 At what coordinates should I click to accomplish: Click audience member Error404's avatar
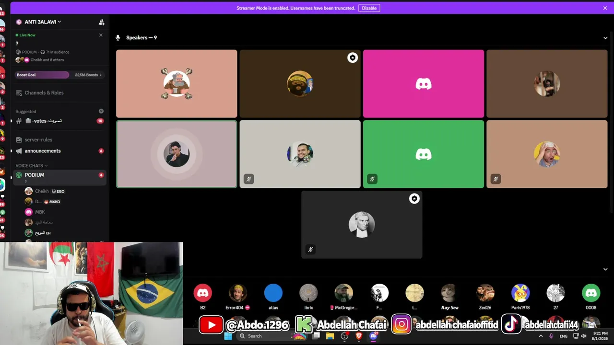click(238, 293)
